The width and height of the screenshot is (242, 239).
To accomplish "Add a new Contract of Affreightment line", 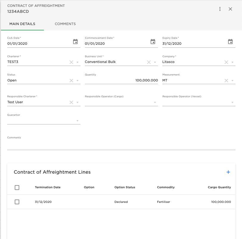I will click(228, 172).
